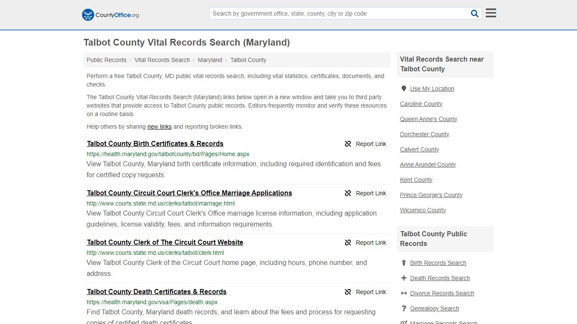Click the vsa/Pages/death.aspx URL

click(152, 302)
